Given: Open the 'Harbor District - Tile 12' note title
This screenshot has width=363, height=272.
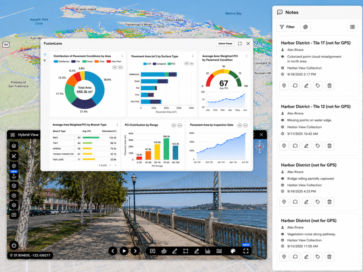Looking at the screenshot, I should point(316,107).
